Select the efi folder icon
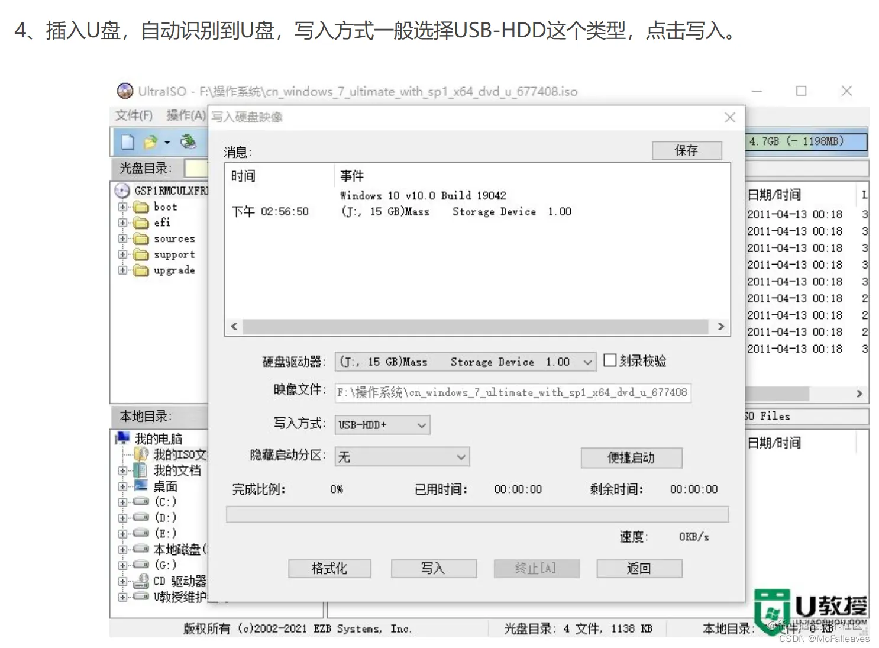This screenshot has height=648, width=879. click(141, 223)
